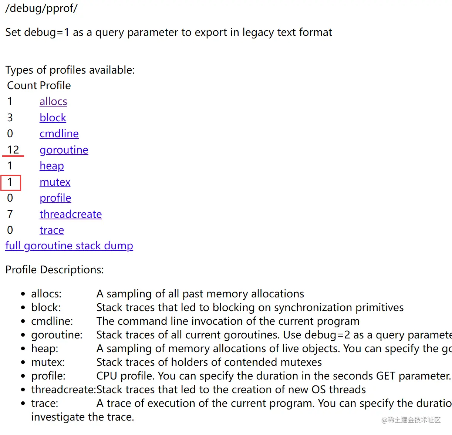Image resolution: width=452 pixels, height=435 pixels.
Task: Open the mutex profile link
Action: pos(55,182)
